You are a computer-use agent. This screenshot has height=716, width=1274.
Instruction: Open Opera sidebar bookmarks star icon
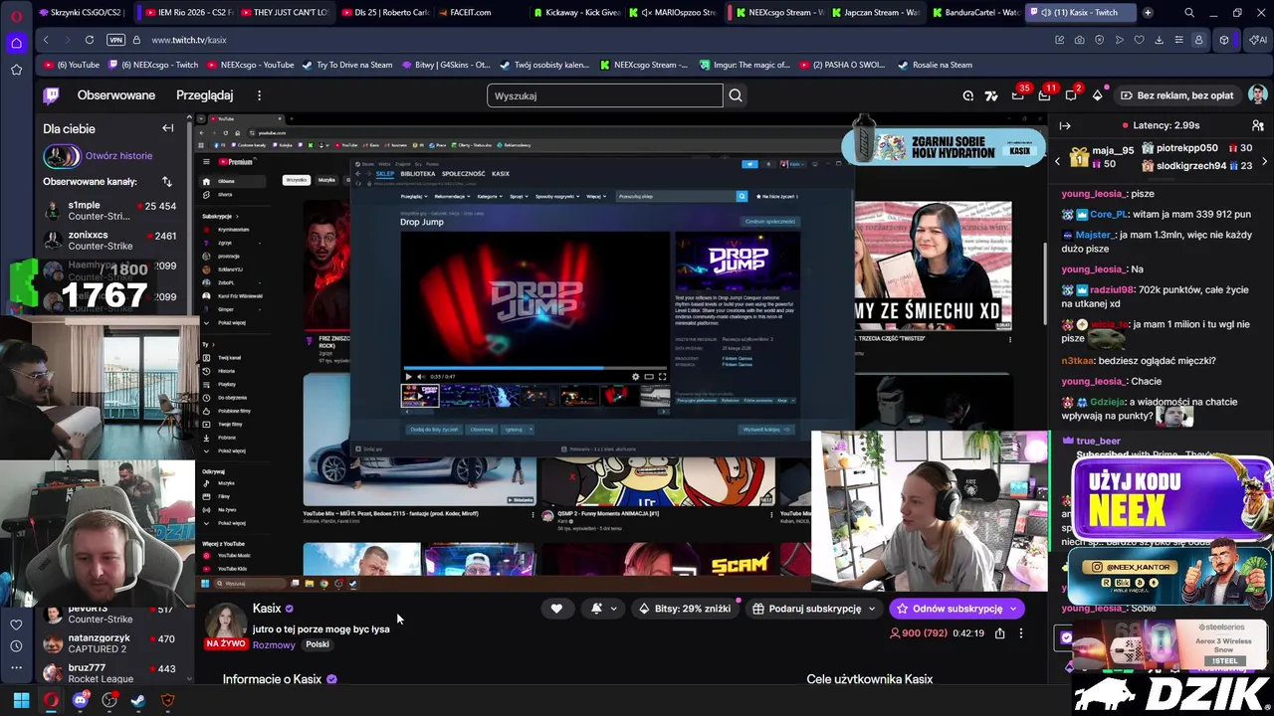point(16,70)
